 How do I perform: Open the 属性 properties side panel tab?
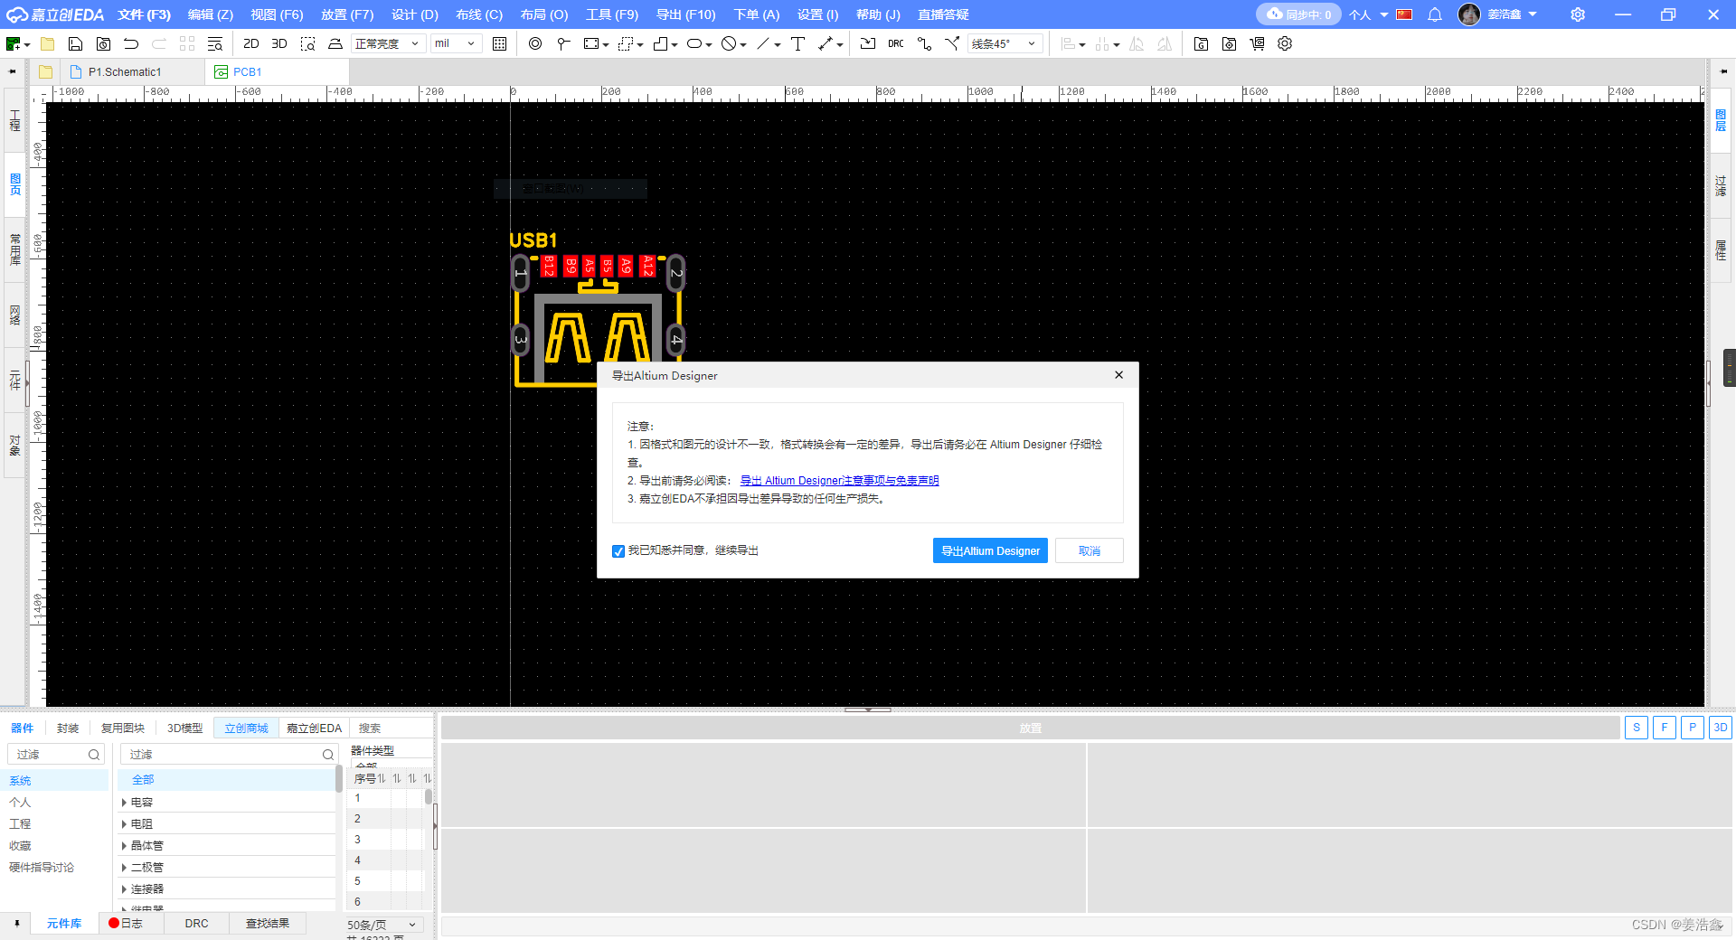point(1721,250)
